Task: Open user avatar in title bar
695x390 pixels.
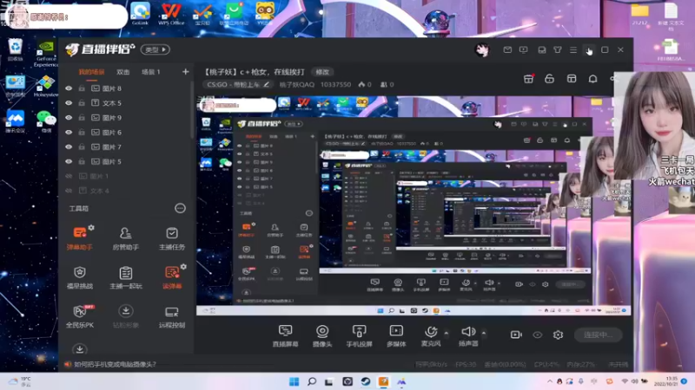Action: (x=482, y=50)
